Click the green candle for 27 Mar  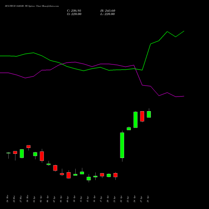click(22, 153)
